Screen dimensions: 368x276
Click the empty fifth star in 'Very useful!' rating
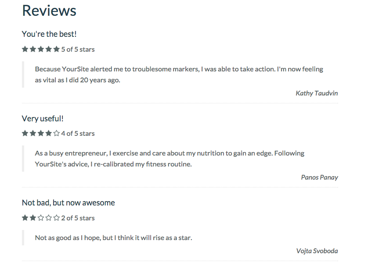coord(56,134)
